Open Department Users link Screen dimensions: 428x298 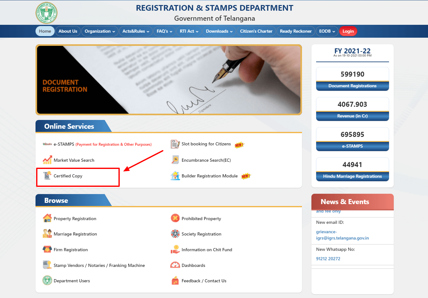(x=72, y=281)
